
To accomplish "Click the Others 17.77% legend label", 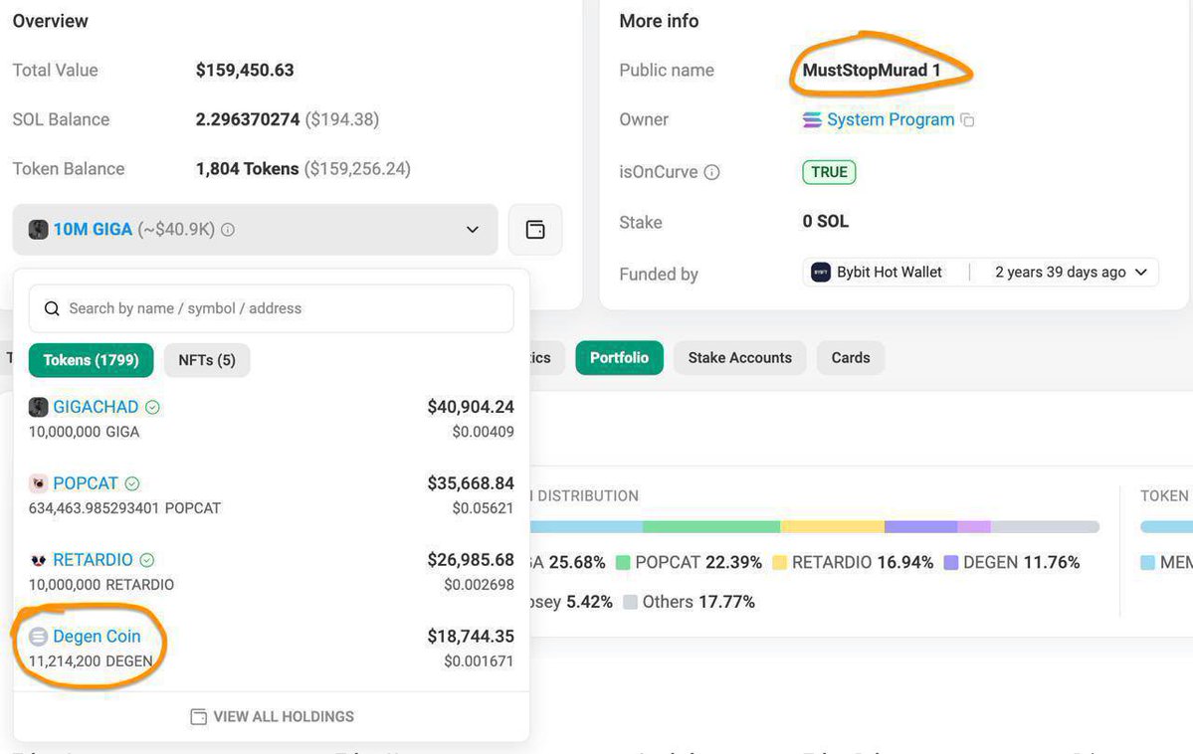I will point(698,603).
